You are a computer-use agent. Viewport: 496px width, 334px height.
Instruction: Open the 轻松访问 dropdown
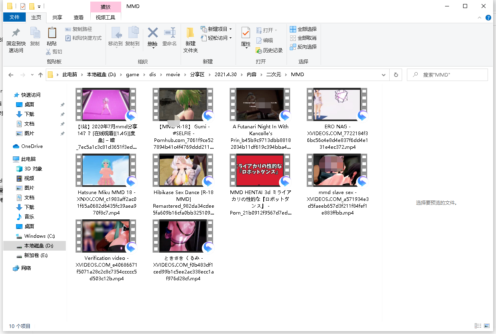pyautogui.click(x=217, y=38)
